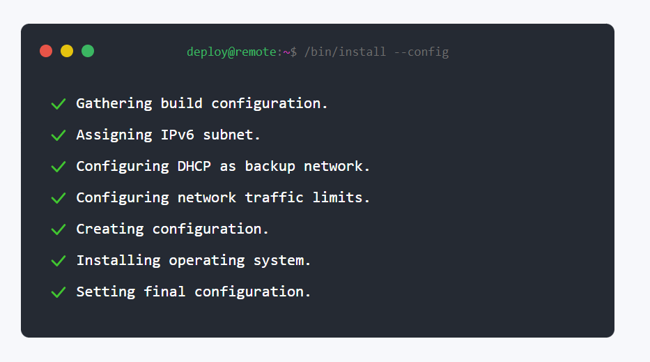Click checkmark next to Installing operating system
This screenshot has height=362, width=650.
point(59,261)
